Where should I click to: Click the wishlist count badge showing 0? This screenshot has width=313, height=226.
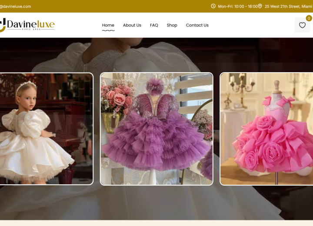[x=309, y=18]
